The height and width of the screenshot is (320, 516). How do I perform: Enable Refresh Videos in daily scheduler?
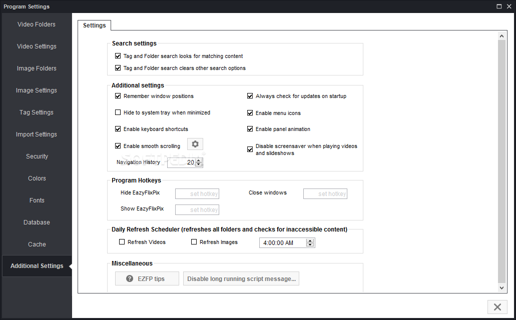[122, 241]
